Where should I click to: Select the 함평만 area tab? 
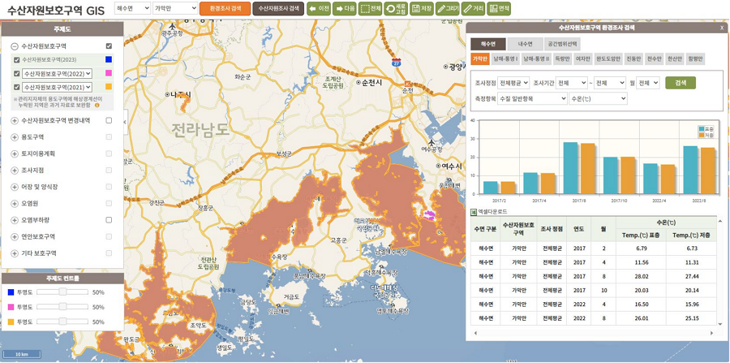pos(696,59)
